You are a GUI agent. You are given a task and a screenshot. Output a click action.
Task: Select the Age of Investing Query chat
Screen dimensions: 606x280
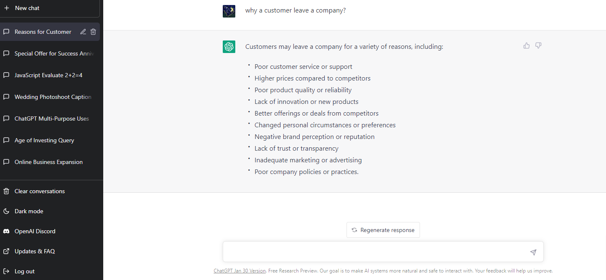pyautogui.click(x=44, y=140)
